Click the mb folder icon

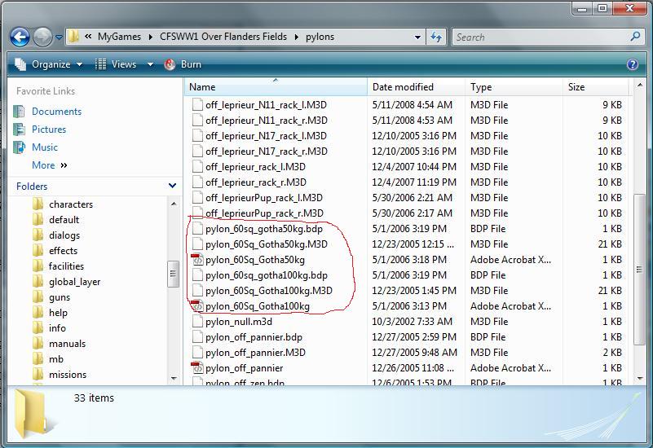tap(38, 359)
